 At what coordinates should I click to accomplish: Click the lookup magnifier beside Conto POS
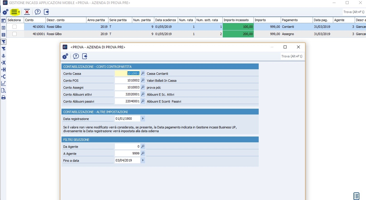143,81
